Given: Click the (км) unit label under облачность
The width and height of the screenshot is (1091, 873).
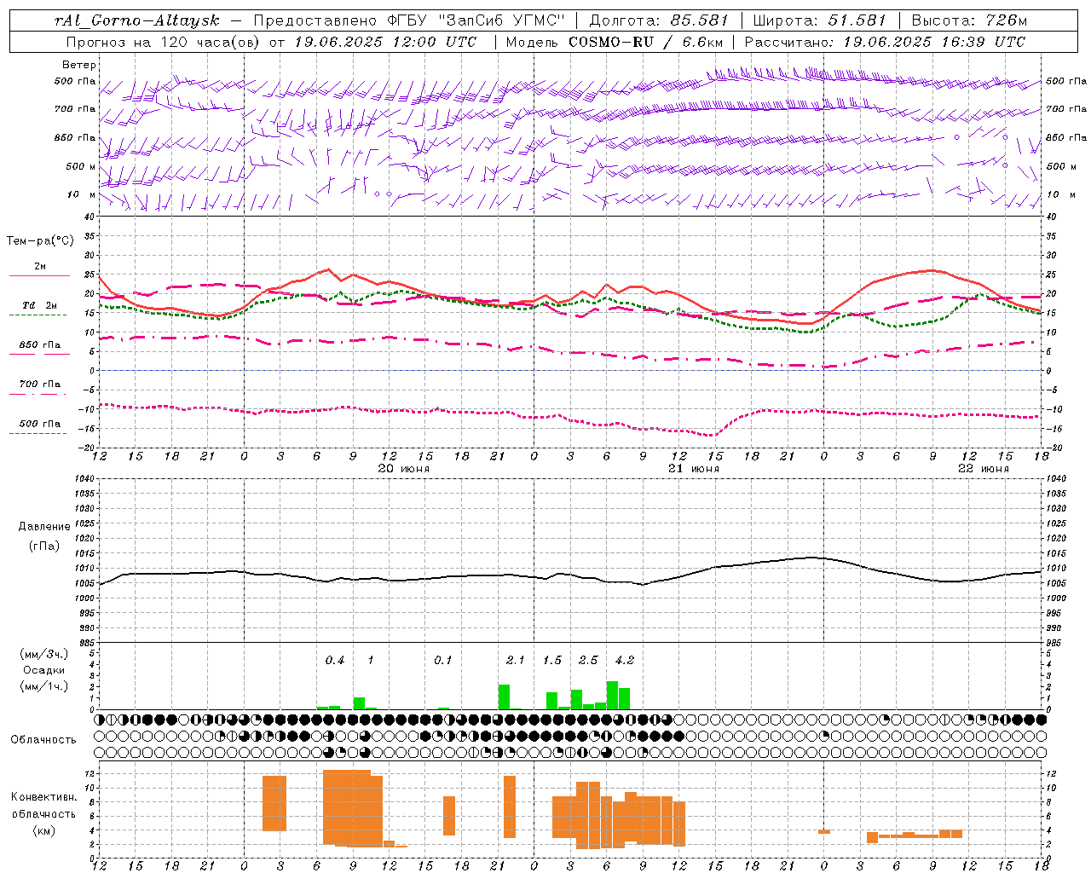Looking at the screenshot, I should 44,830.
